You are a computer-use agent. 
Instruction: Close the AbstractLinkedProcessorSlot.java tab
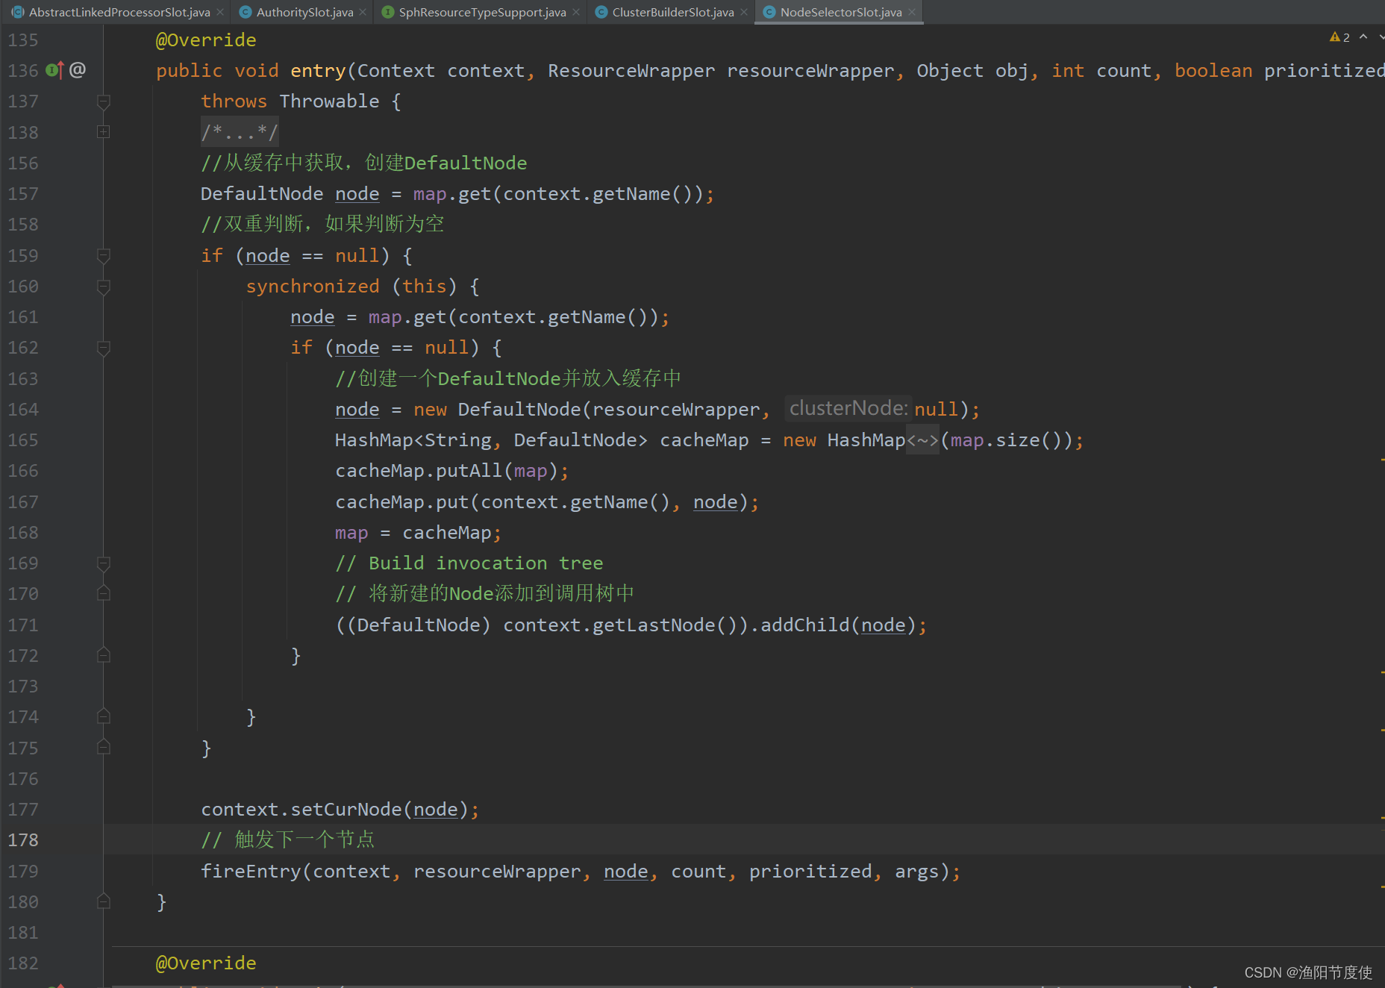220,12
